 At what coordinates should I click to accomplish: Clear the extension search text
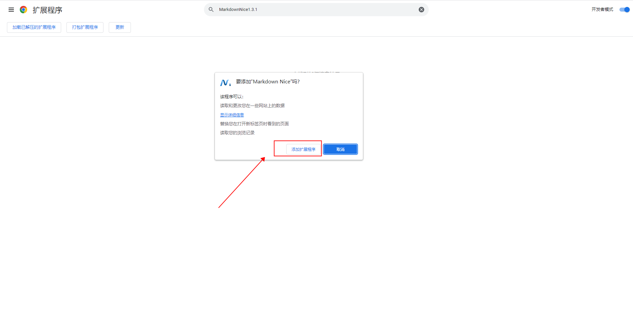tap(421, 10)
